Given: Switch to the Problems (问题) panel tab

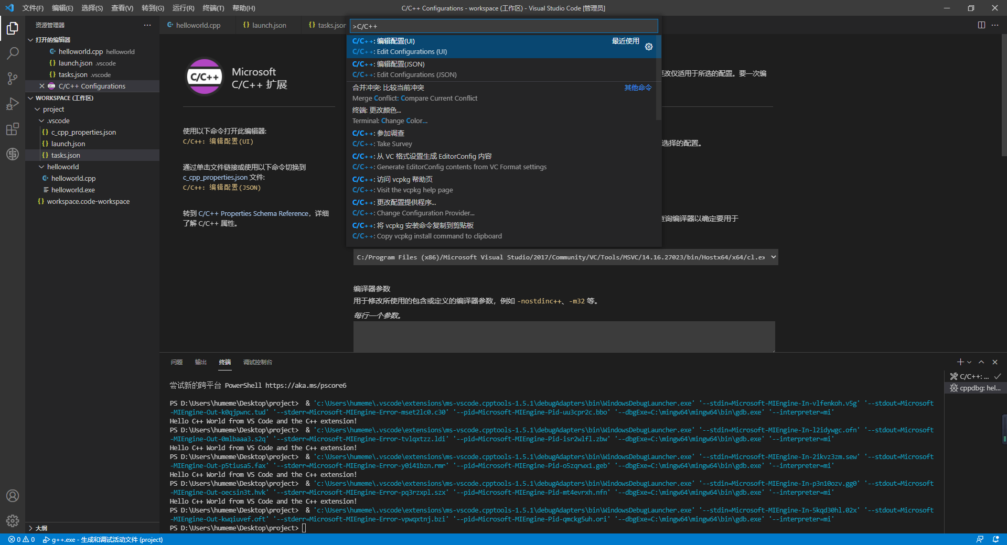Looking at the screenshot, I should (x=177, y=362).
